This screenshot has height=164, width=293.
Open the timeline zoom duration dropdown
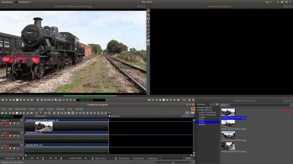18,159
